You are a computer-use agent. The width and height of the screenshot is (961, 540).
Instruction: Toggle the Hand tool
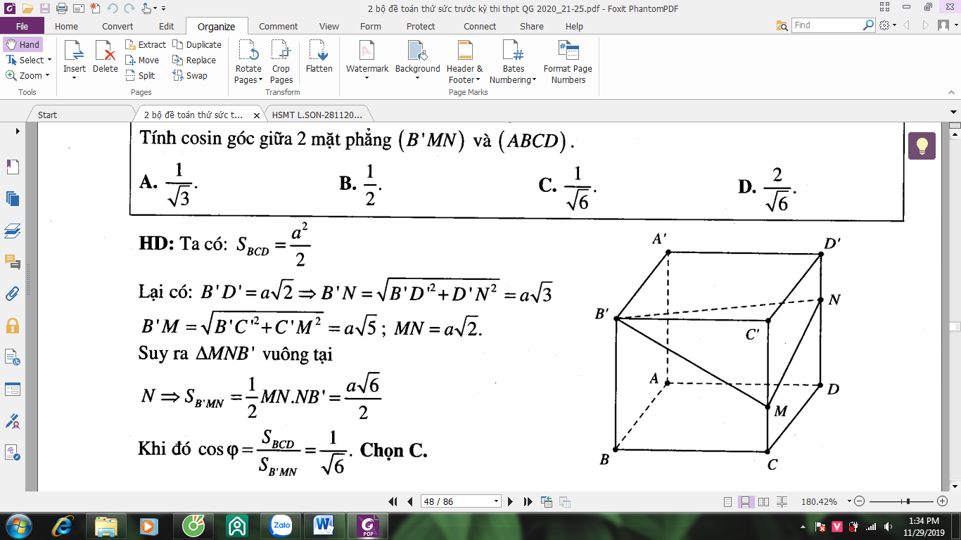[x=23, y=44]
